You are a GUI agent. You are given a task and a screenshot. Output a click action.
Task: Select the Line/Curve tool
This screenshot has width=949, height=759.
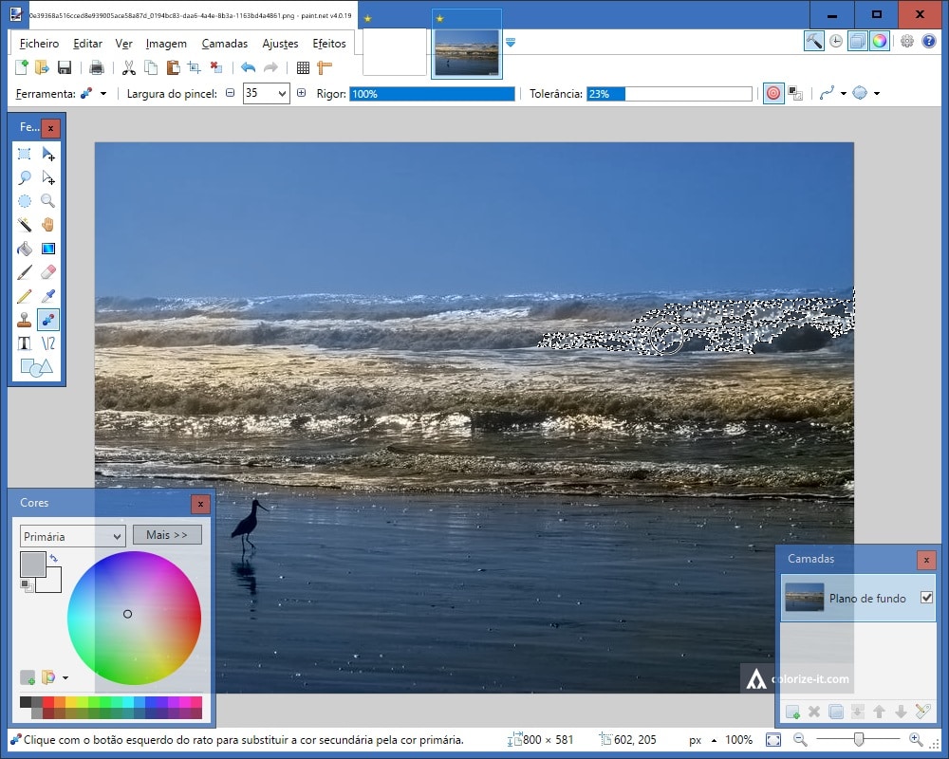coord(48,343)
